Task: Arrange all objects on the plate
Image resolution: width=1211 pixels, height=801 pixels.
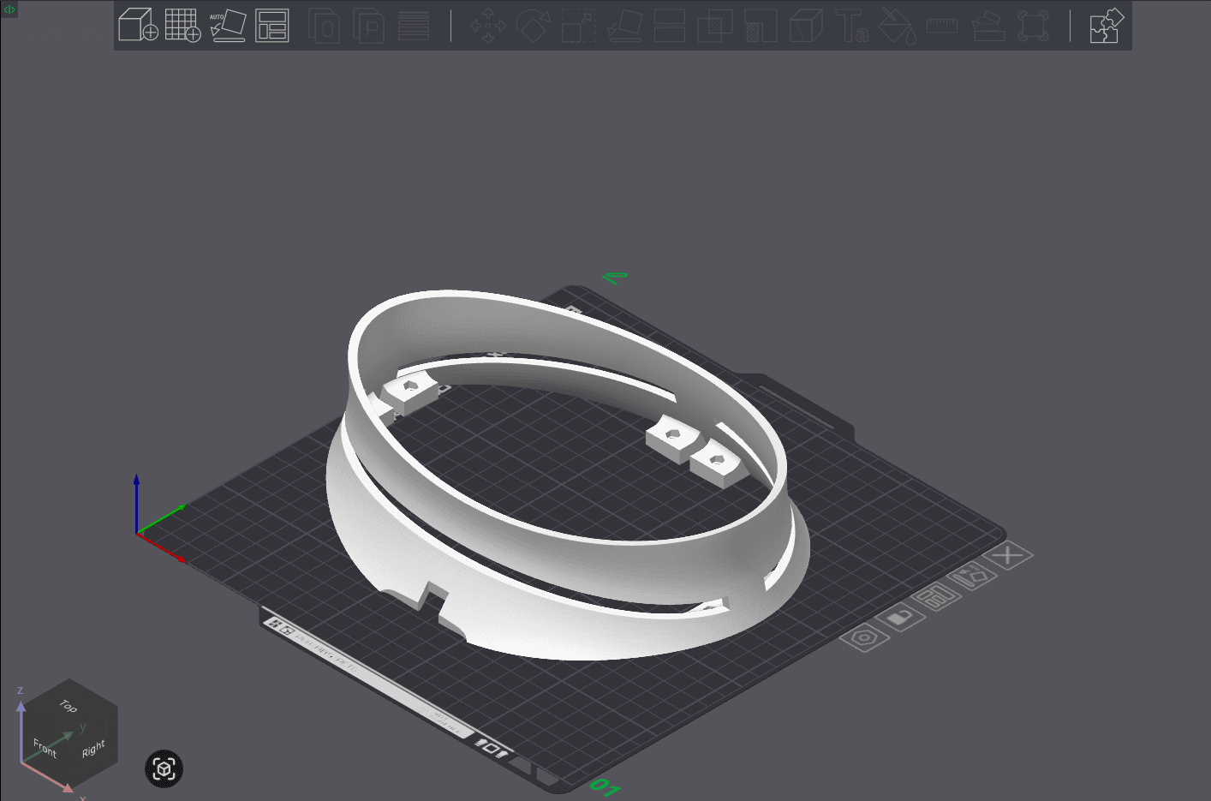Action: click(x=272, y=26)
